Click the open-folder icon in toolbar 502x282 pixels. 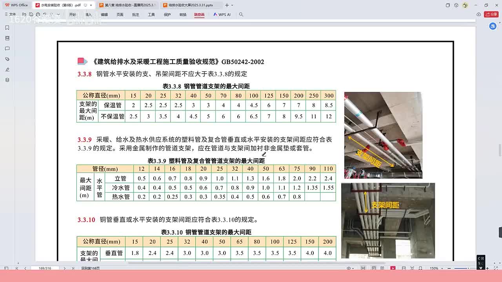(x=24, y=14)
